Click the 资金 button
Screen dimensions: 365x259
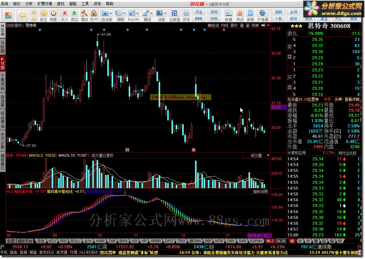(x=199, y=12)
